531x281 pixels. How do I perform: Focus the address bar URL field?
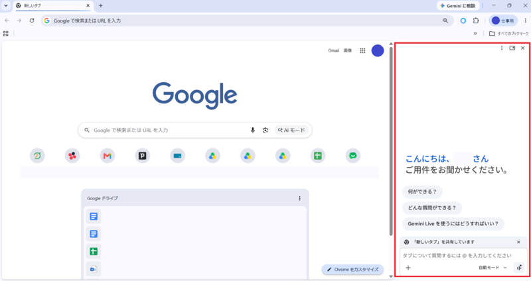[246, 21]
